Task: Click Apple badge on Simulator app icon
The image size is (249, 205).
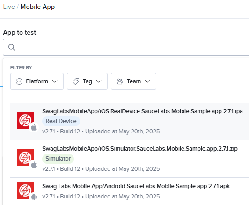Action: pos(34,165)
